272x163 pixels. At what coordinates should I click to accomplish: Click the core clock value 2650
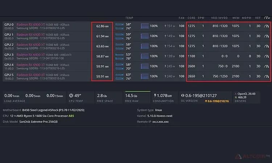tap(191, 76)
